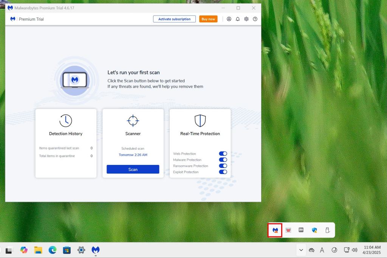
Task: Click the Scanner crosshair icon
Action: click(x=133, y=121)
